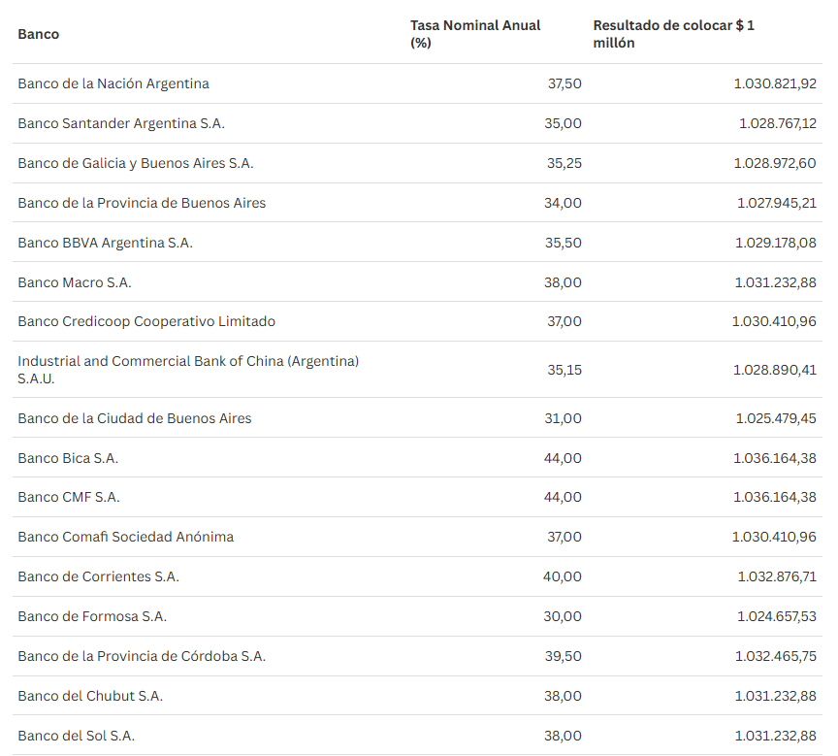Select the Banco del Sol S.A. name

point(76,736)
